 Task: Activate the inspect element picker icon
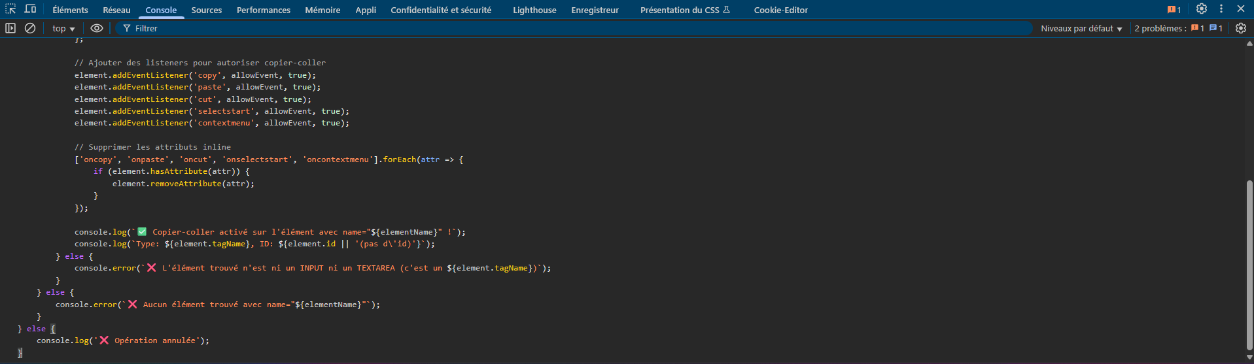tap(10, 9)
